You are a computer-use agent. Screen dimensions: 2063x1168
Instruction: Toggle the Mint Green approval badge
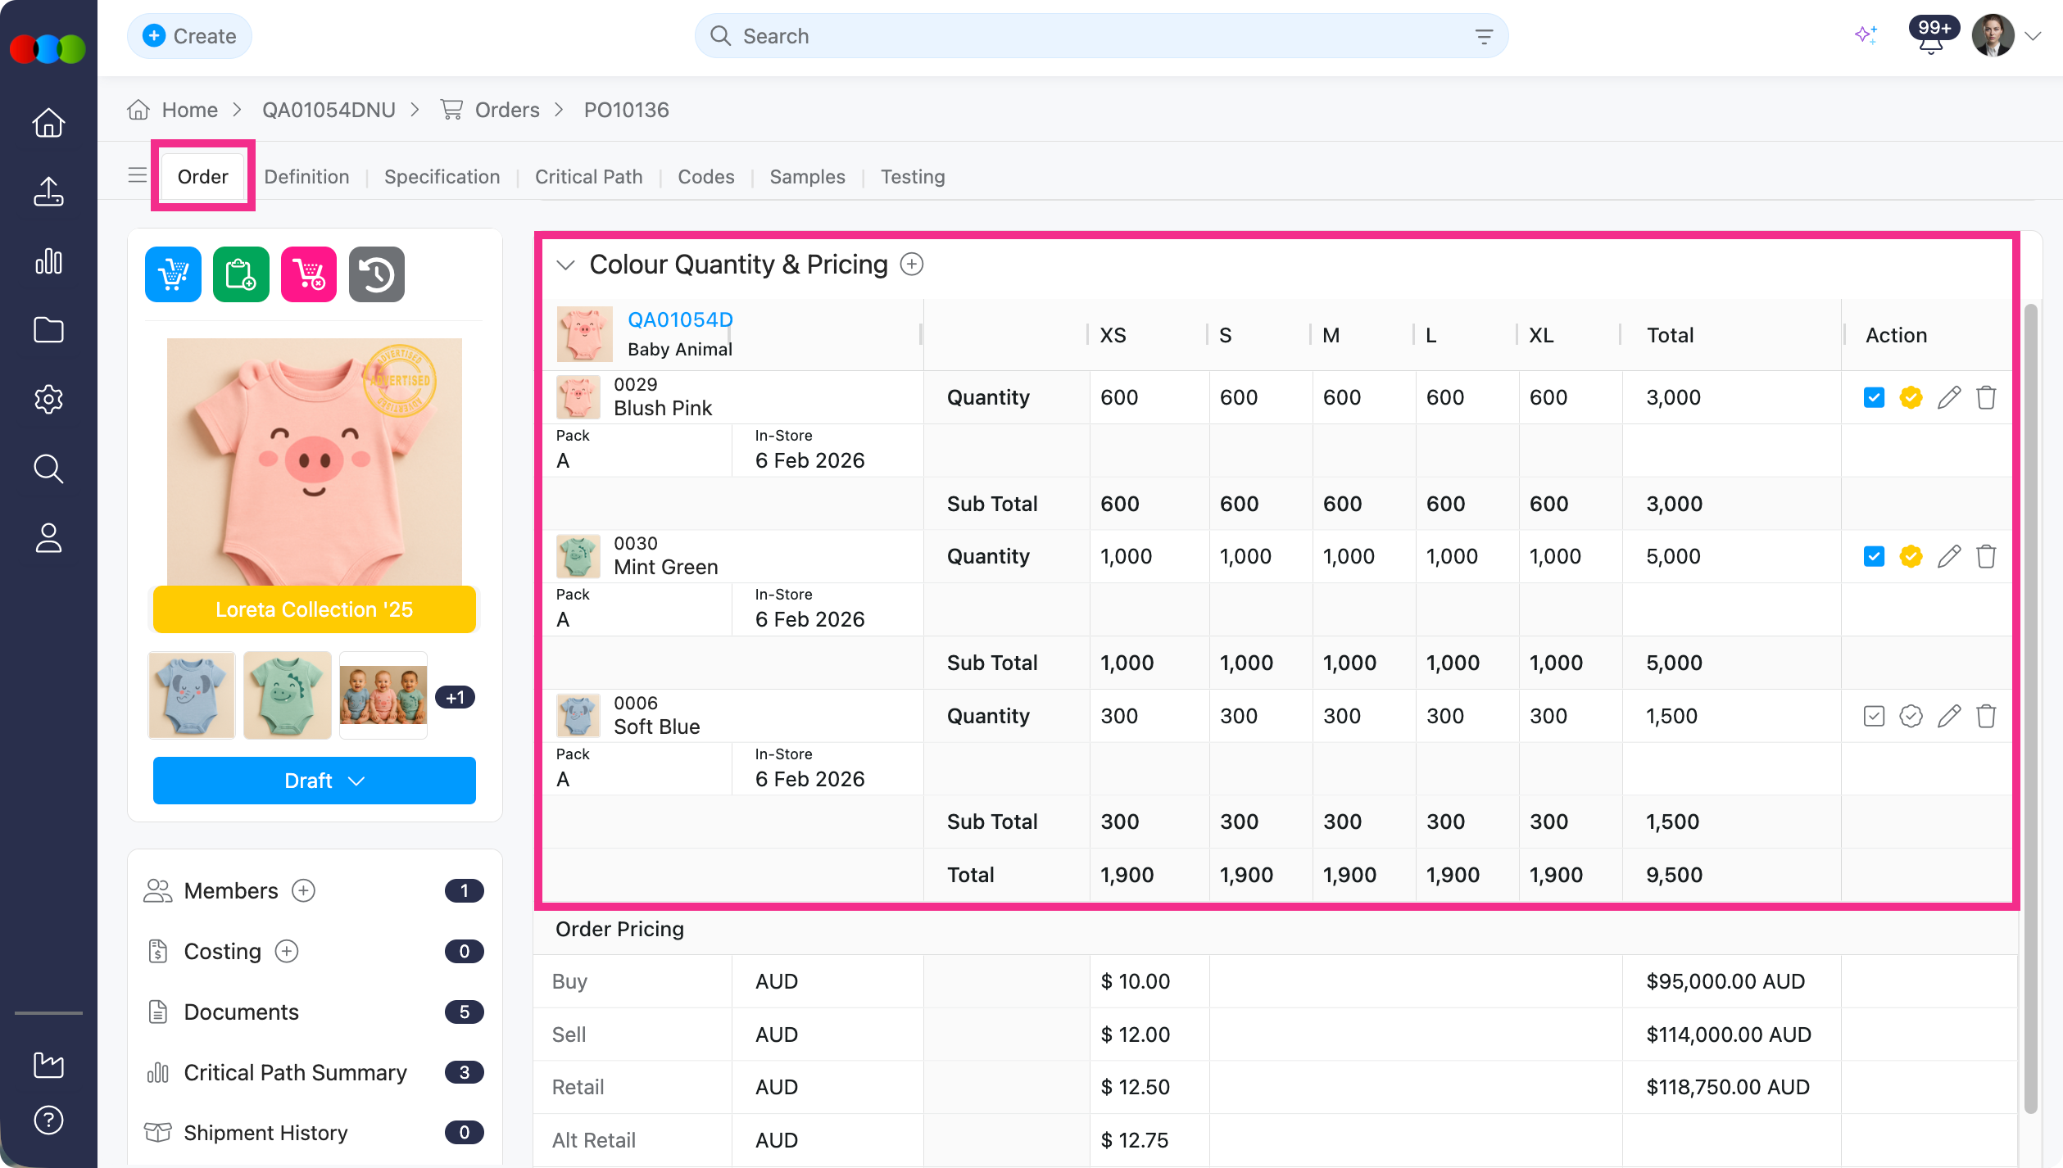tap(1911, 556)
